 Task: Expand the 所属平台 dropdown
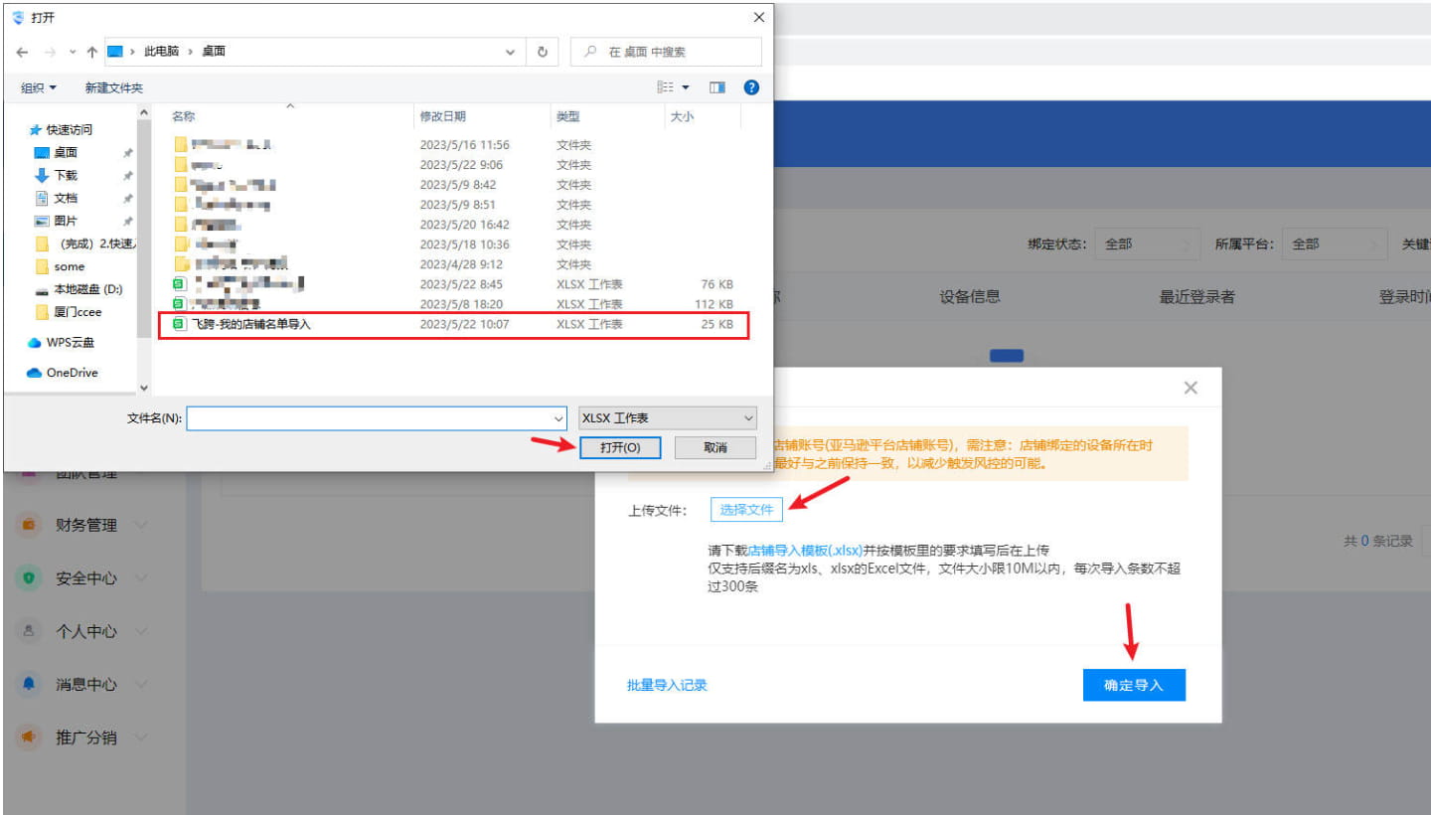[x=1335, y=244]
